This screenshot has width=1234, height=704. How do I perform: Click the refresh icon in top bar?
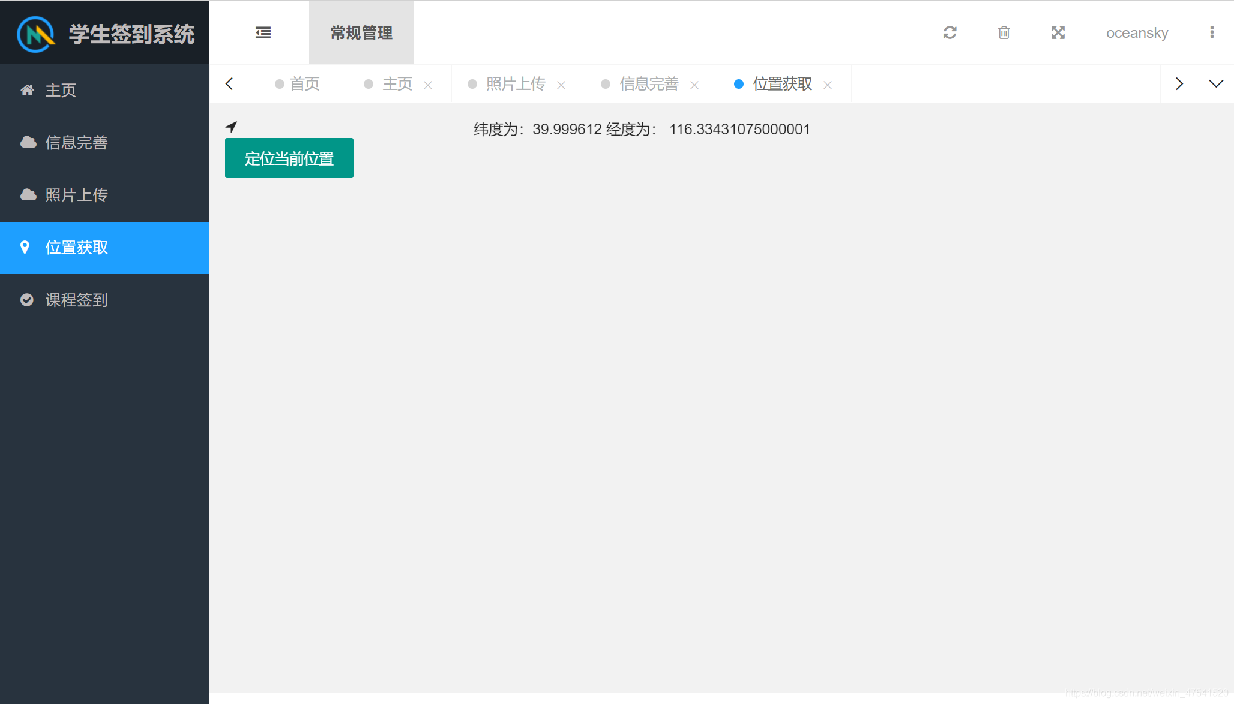950,32
